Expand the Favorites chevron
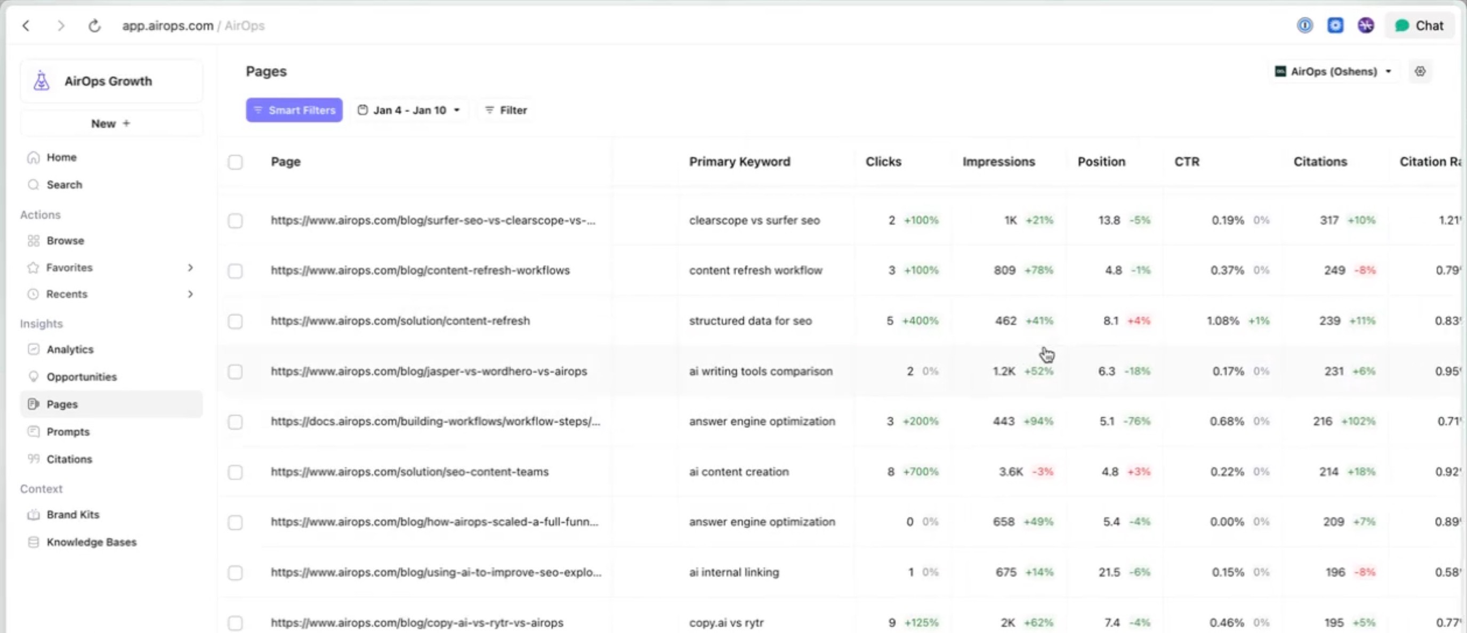This screenshot has height=633, width=1467. (x=191, y=267)
